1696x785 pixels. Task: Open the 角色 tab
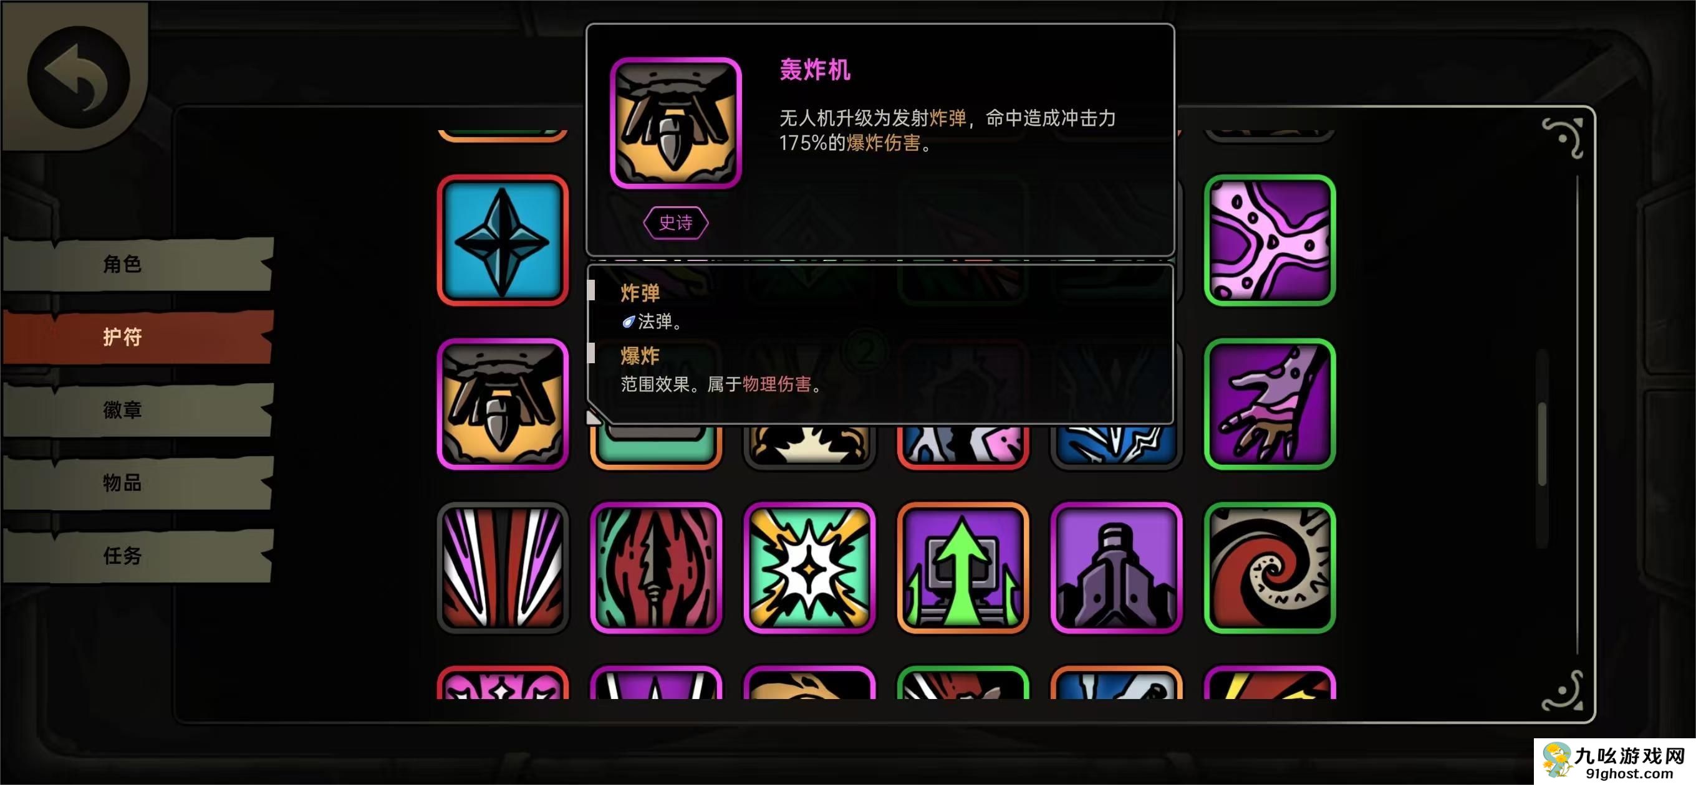click(138, 264)
